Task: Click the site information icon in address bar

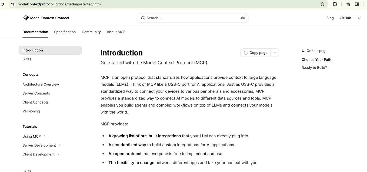Action: (13, 4)
